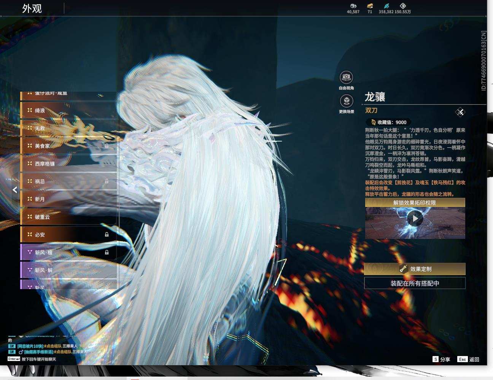Click the player name 抽烟高手维新派 in chat
Viewport: 493px width, 380px height.
coord(38,352)
